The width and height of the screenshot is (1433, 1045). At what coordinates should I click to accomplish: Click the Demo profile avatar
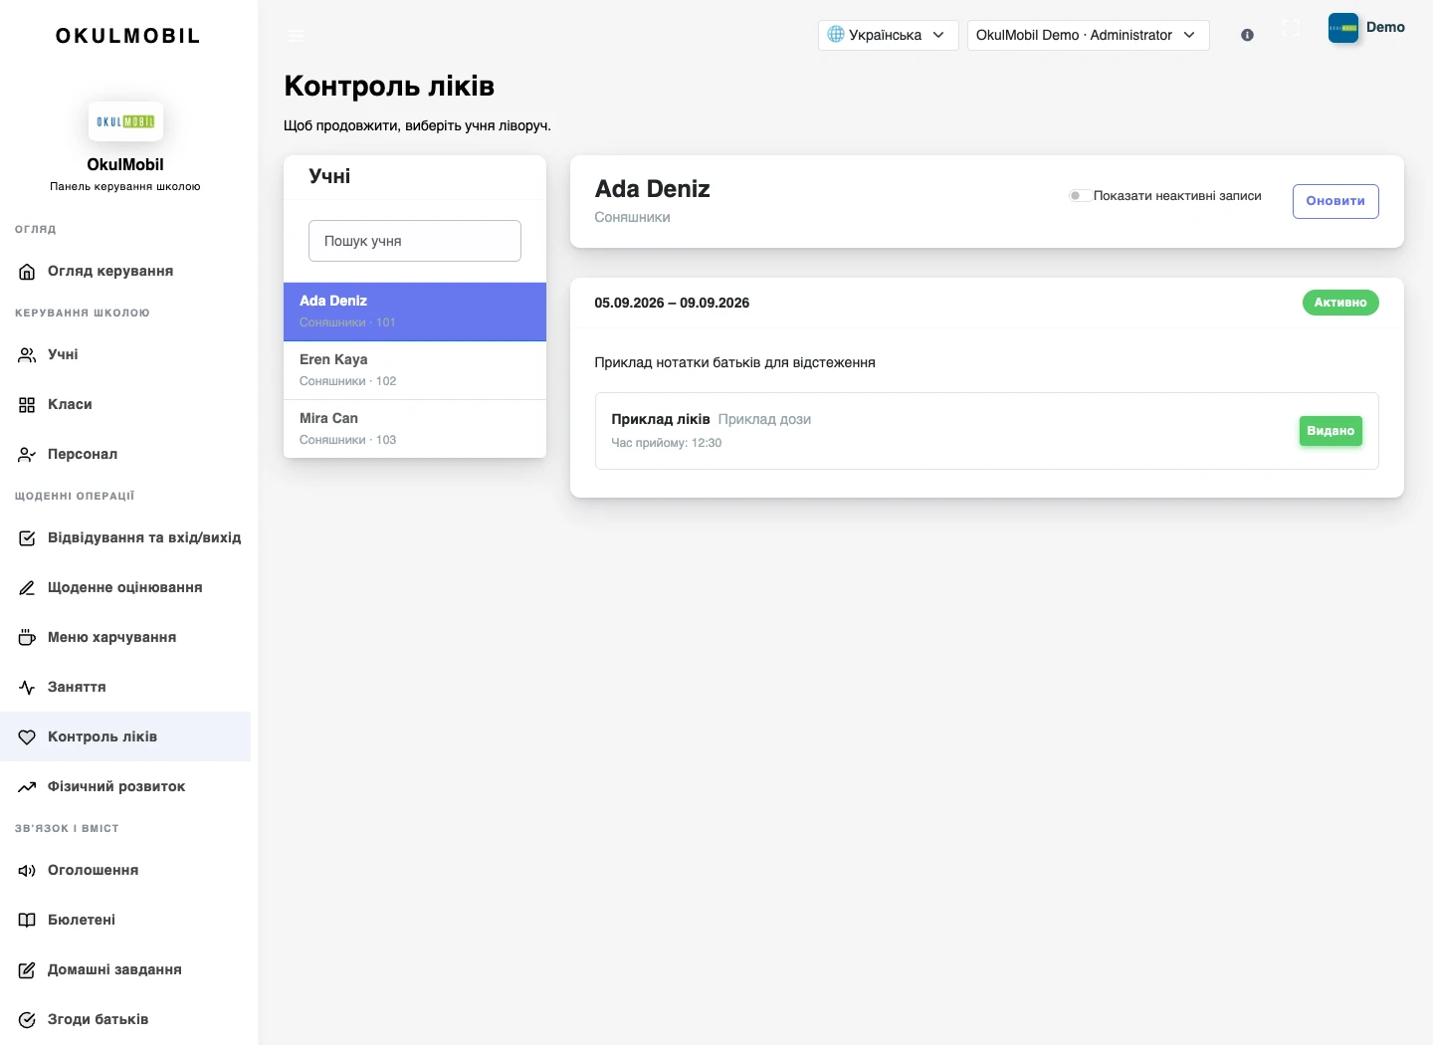click(1342, 28)
